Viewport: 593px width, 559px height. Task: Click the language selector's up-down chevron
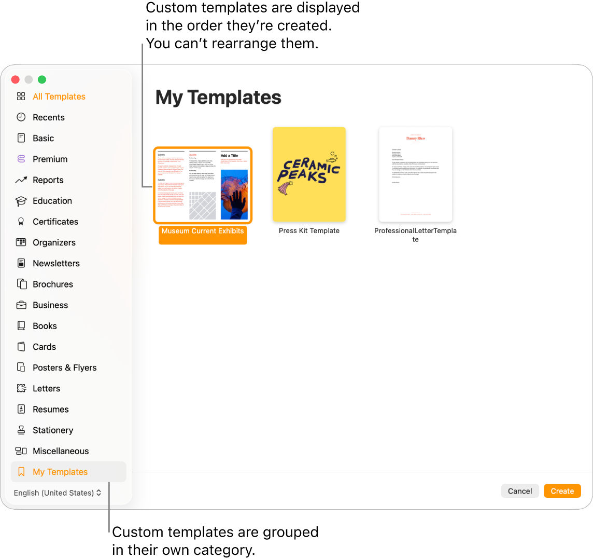pyautogui.click(x=98, y=493)
